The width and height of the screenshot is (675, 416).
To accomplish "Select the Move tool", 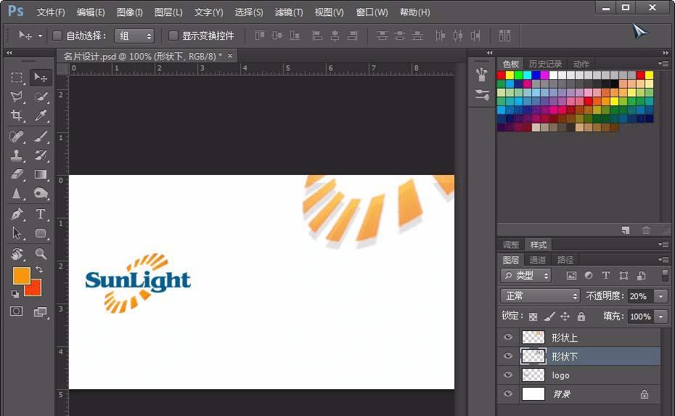I will (41, 78).
